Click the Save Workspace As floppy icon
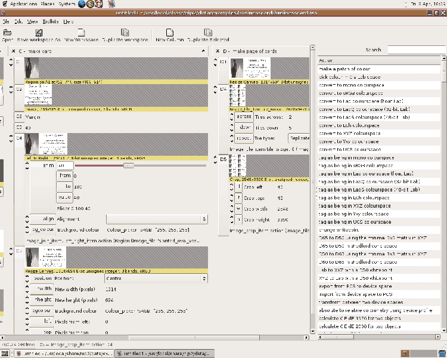Image resolution: width=447 pixels, height=358 pixels. (39, 32)
